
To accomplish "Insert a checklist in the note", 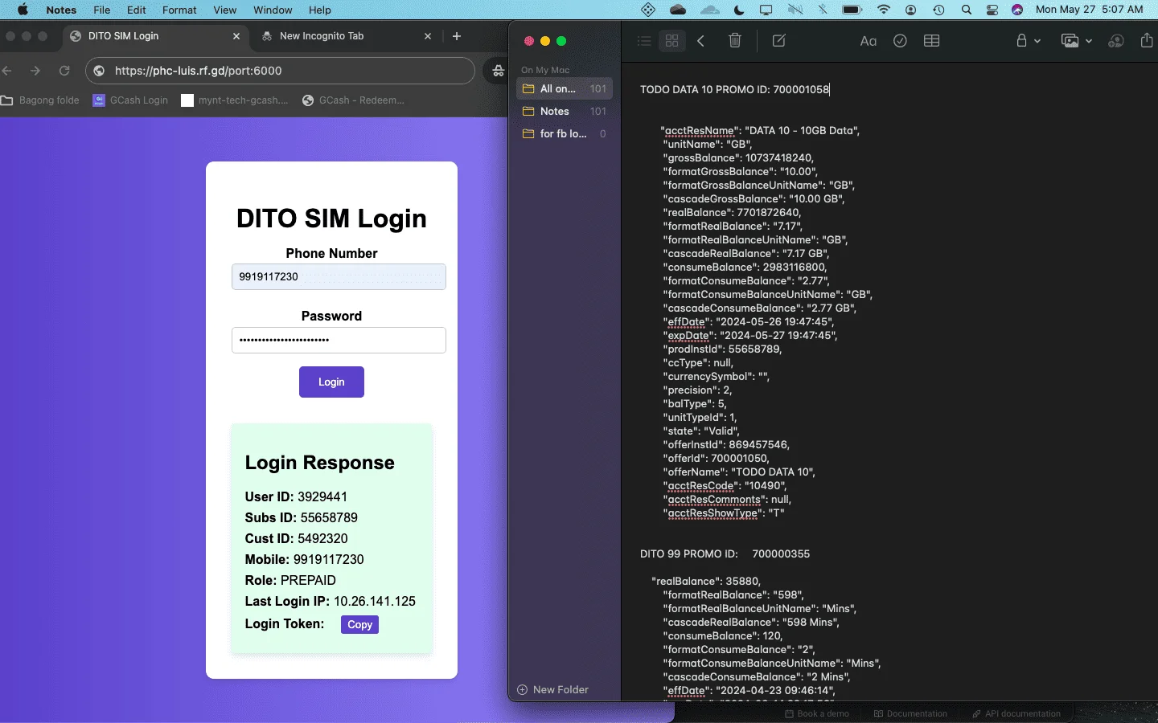I will point(901,41).
